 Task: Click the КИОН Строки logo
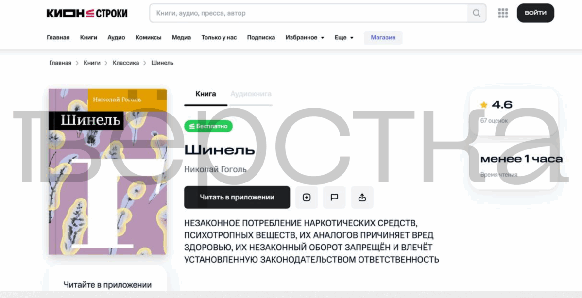pyautogui.click(x=86, y=13)
